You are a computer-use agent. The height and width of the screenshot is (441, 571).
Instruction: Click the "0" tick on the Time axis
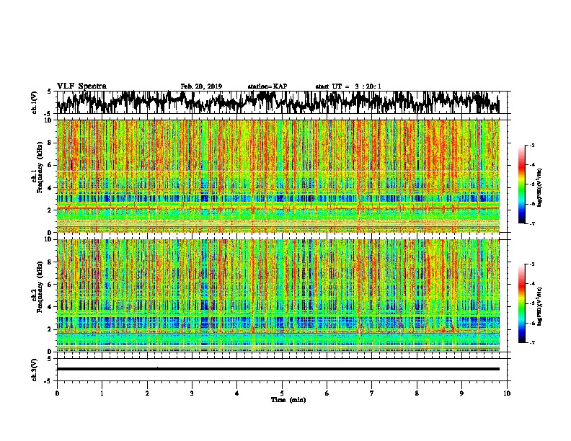pos(57,393)
